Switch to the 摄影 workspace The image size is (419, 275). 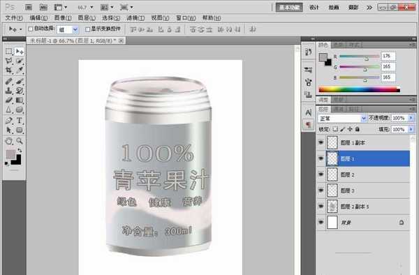[x=353, y=8]
